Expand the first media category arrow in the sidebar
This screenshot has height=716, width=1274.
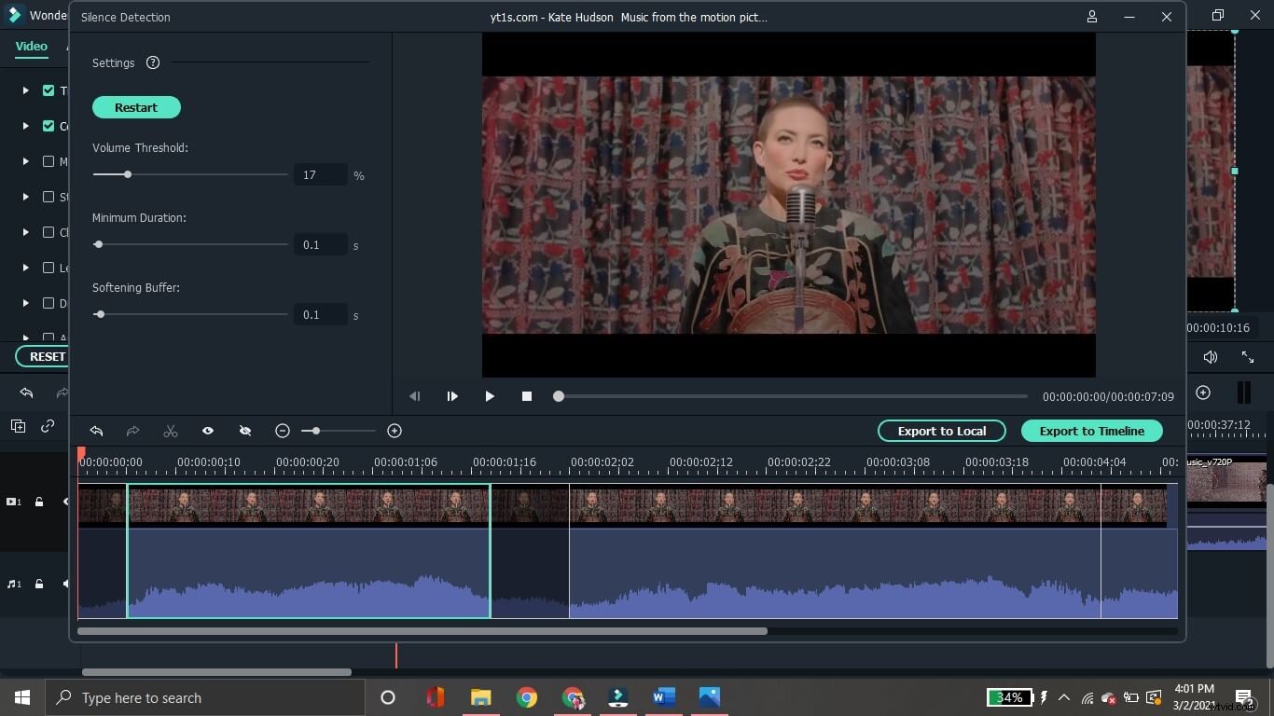25,90
